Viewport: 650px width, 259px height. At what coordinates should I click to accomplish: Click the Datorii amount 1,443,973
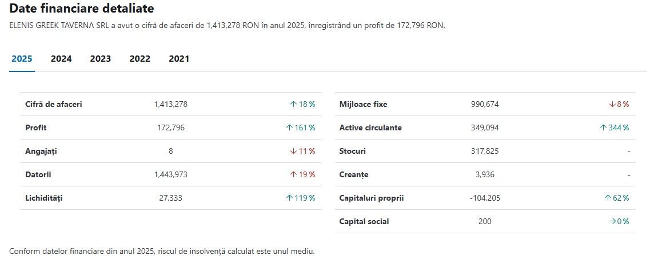click(x=171, y=175)
